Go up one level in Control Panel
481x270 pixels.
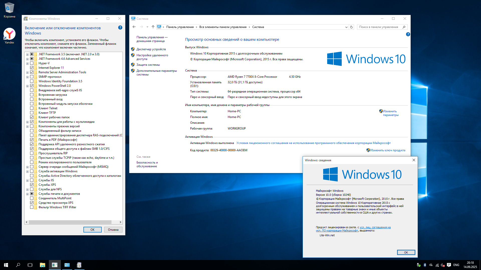pyautogui.click(x=153, y=27)
